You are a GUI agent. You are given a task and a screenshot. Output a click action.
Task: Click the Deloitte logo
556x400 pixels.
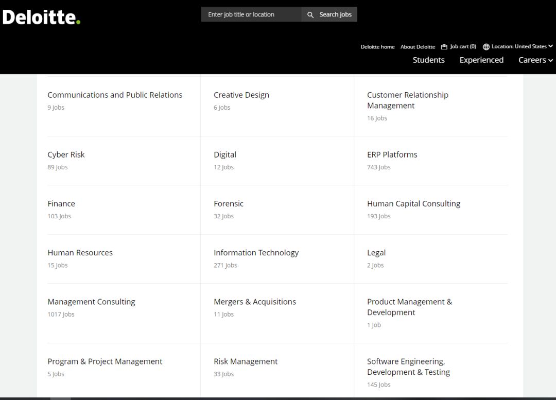pyautogui.click(x=41, y=17)
